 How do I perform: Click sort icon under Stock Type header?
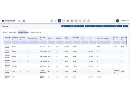[x=5, y=39]
